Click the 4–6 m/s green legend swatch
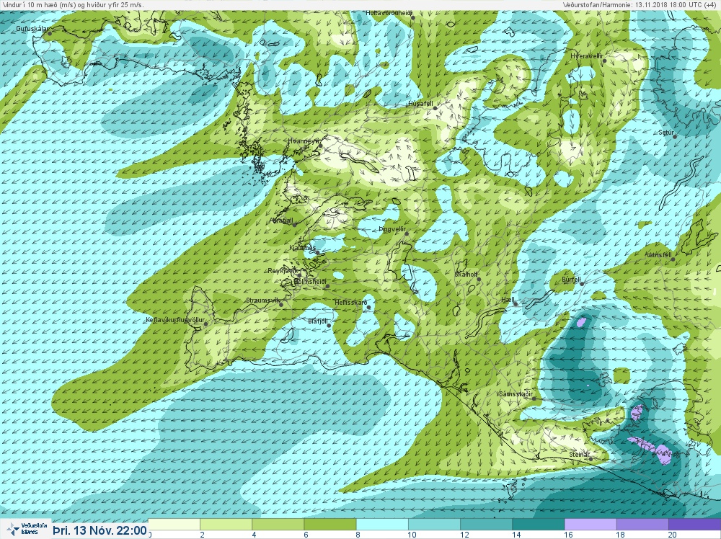This screenshot has height=539, width=721. pos(278,525)
